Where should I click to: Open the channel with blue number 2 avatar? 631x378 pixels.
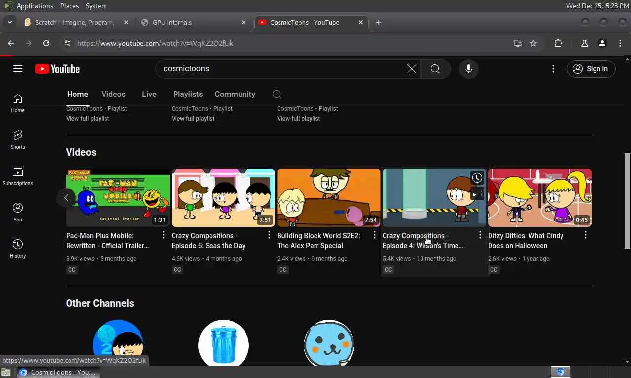point(118,343)
